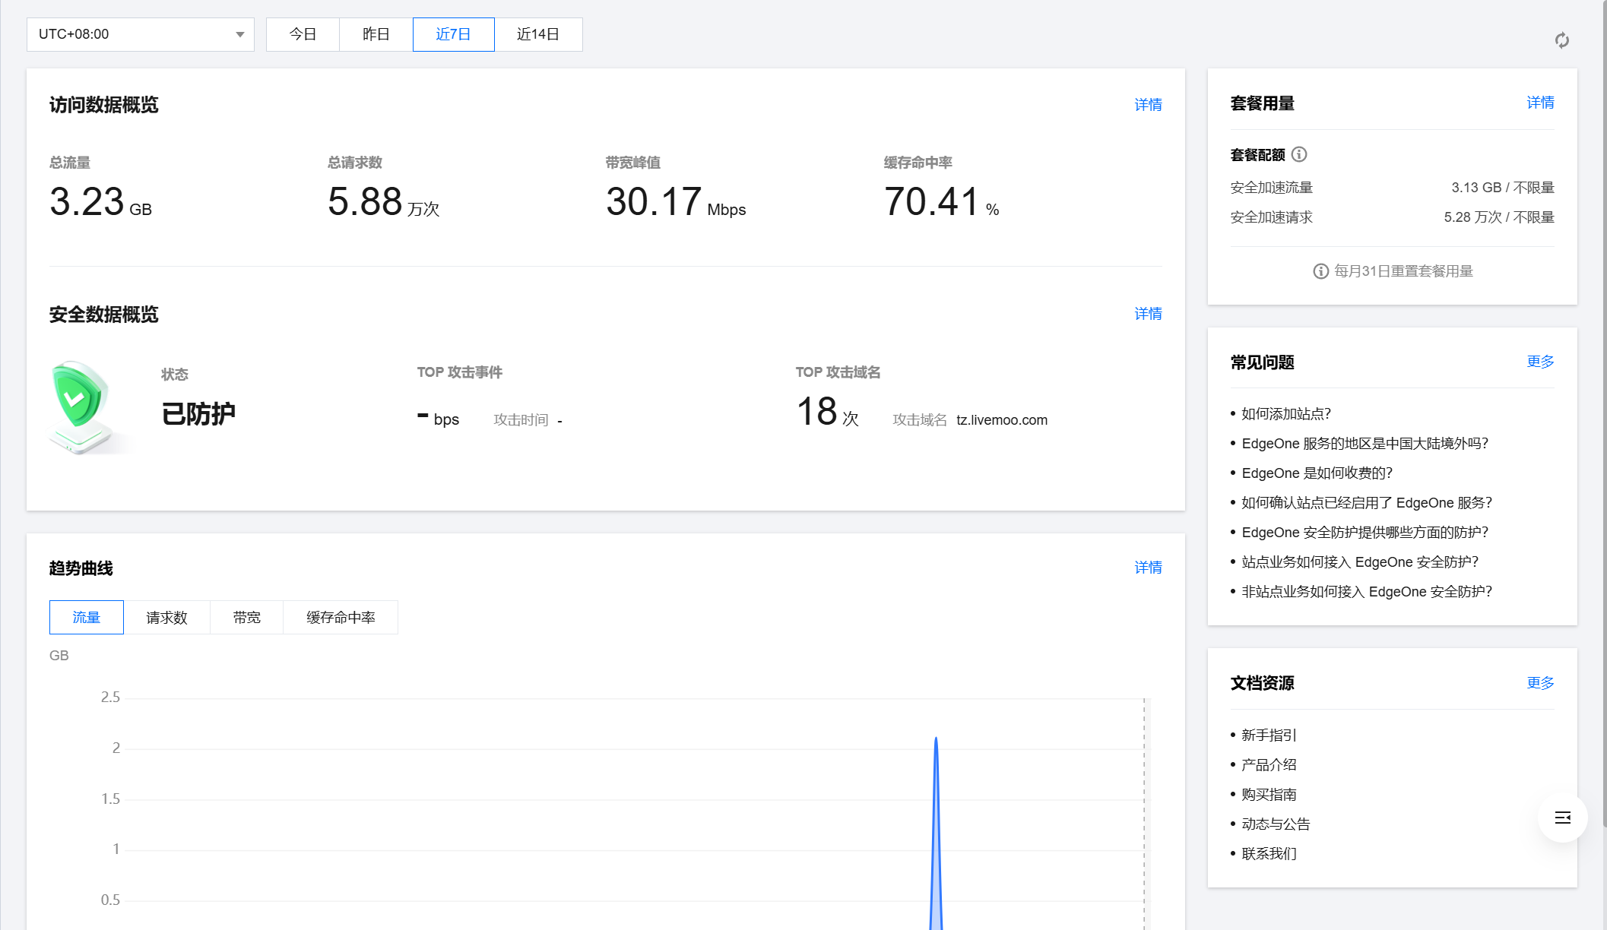Open 详情 for 访问数据概览
The height and width of the screenshot is (930, 1607).
1148,105
